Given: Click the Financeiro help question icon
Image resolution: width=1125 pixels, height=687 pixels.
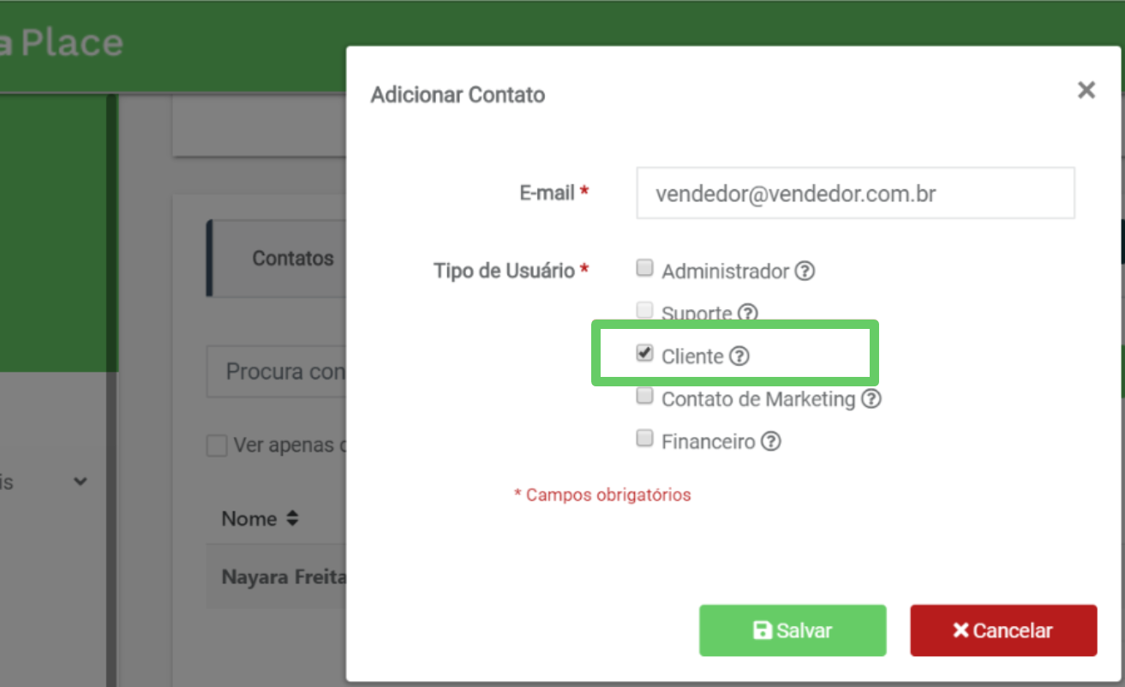Looking at the screenshot, I should coord(771,442).
